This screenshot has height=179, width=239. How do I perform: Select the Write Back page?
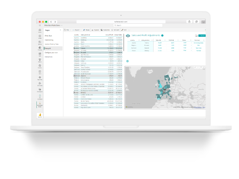pyautogui.click(x=49, y=36)
